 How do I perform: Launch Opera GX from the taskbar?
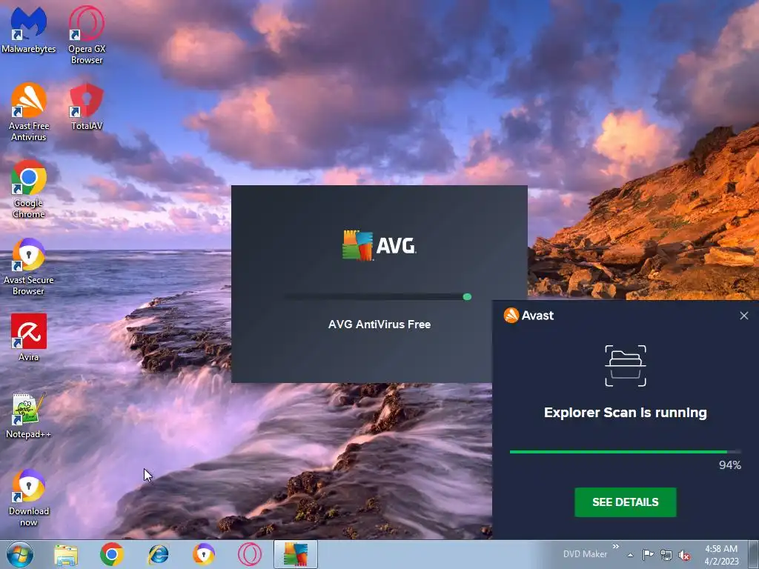[250, 554]
